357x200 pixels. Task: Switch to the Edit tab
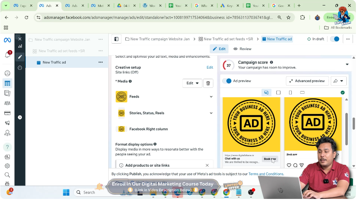(219, 49)
